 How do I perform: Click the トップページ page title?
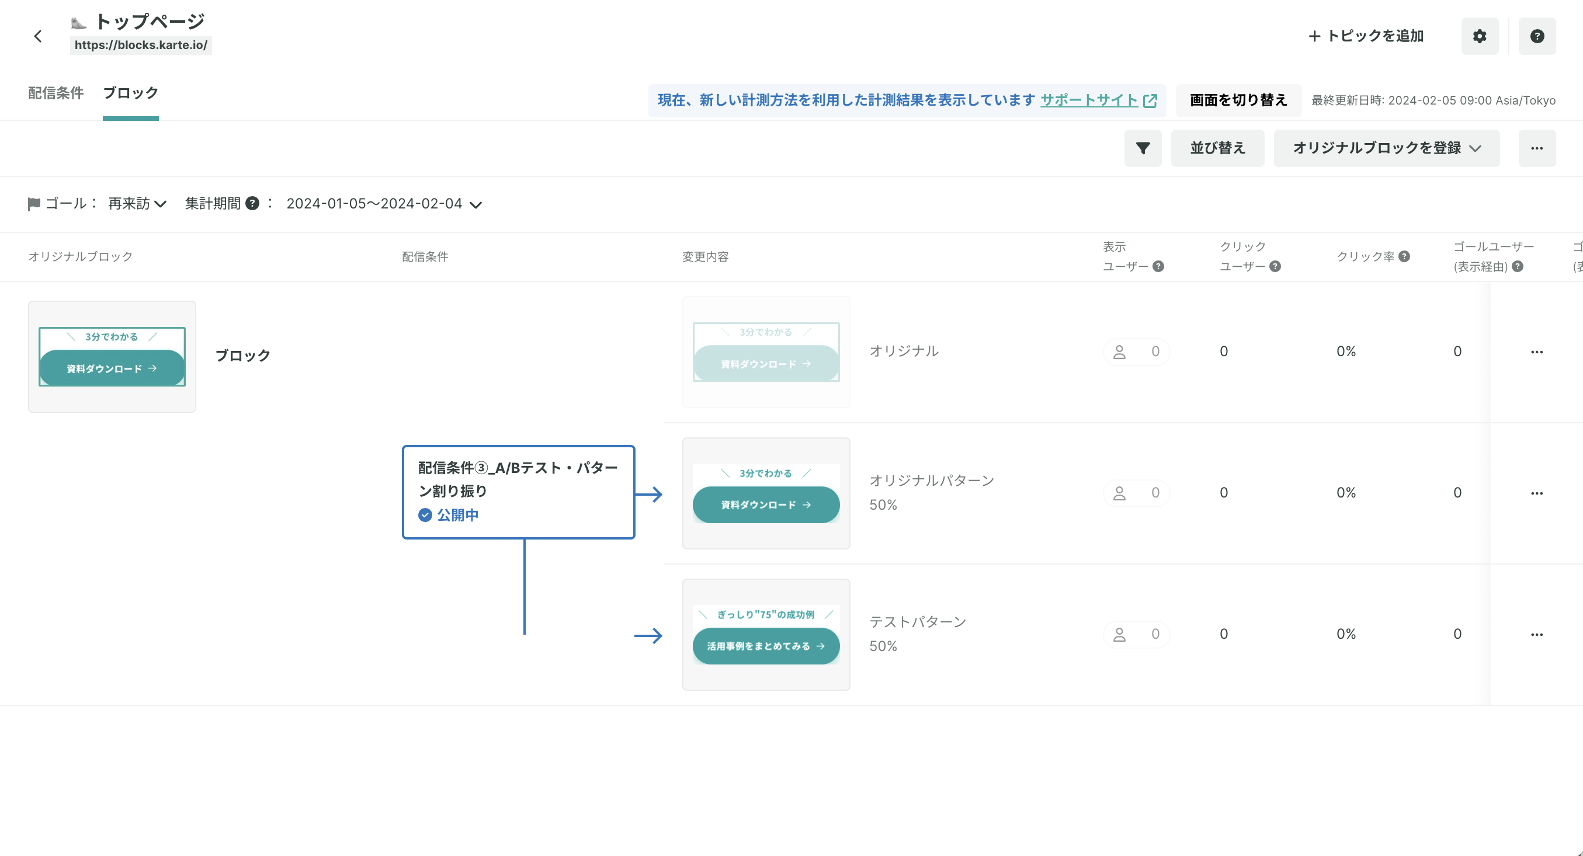pyautogui.click(x=150, y=22)
